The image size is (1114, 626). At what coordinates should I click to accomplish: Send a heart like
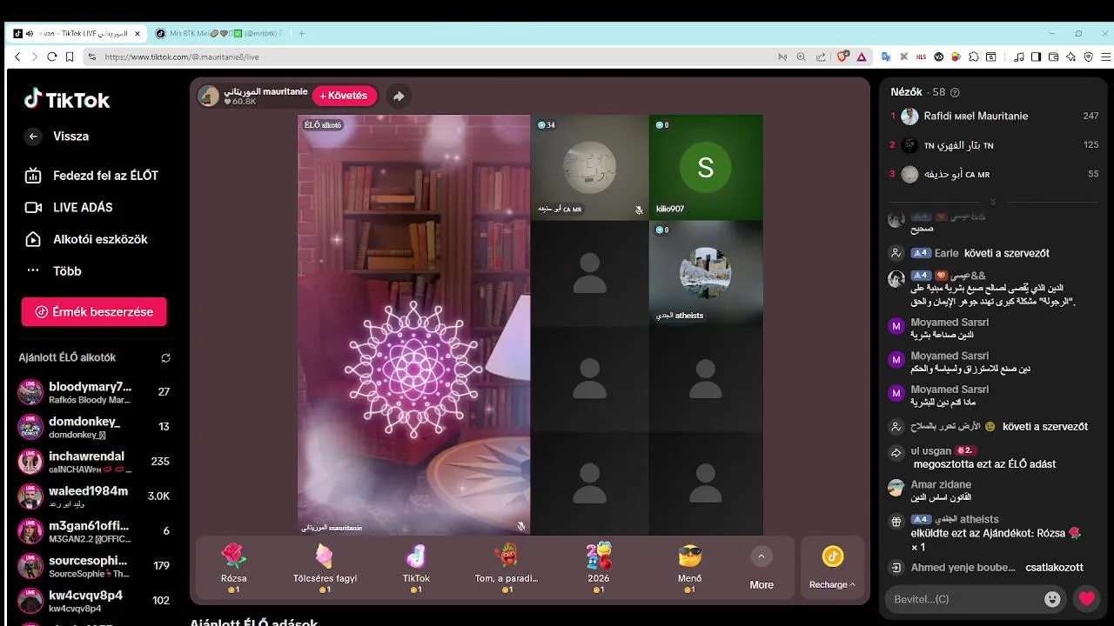point(1086,598)
